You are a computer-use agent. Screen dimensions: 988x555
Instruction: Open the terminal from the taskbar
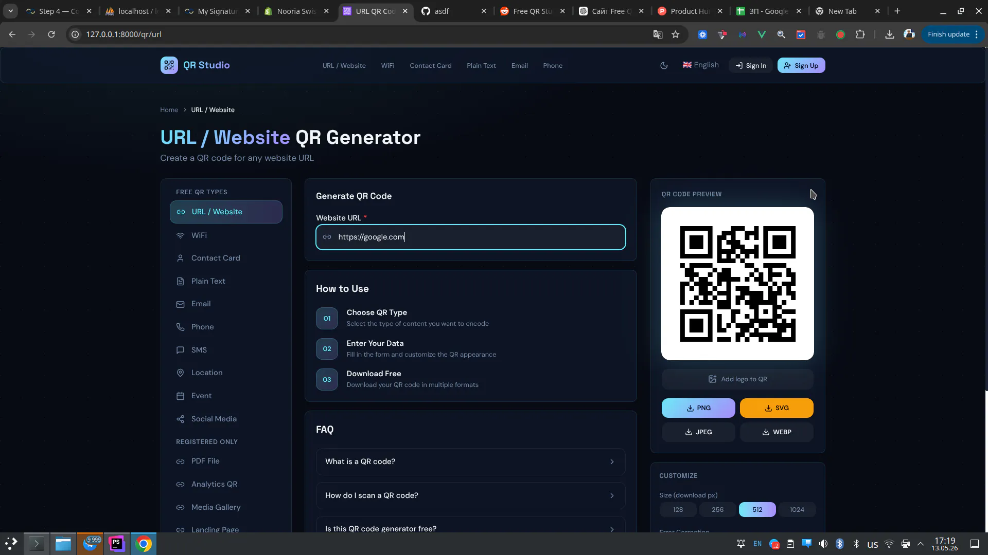[x=37, y=544]
